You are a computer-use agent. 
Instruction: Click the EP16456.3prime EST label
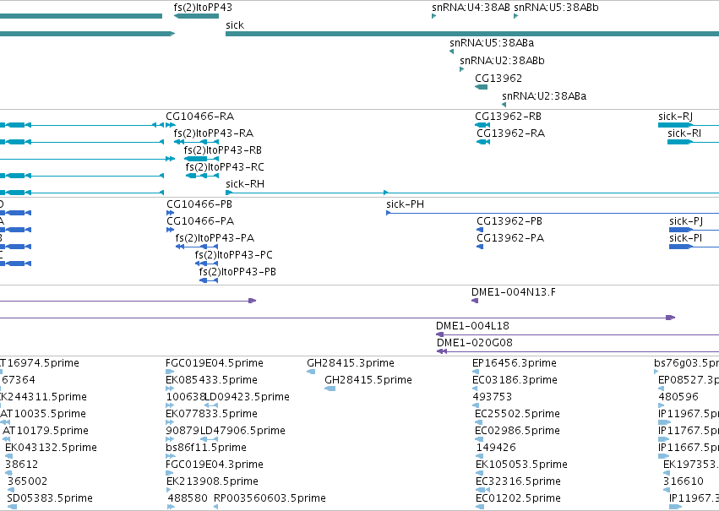point(515,363)
